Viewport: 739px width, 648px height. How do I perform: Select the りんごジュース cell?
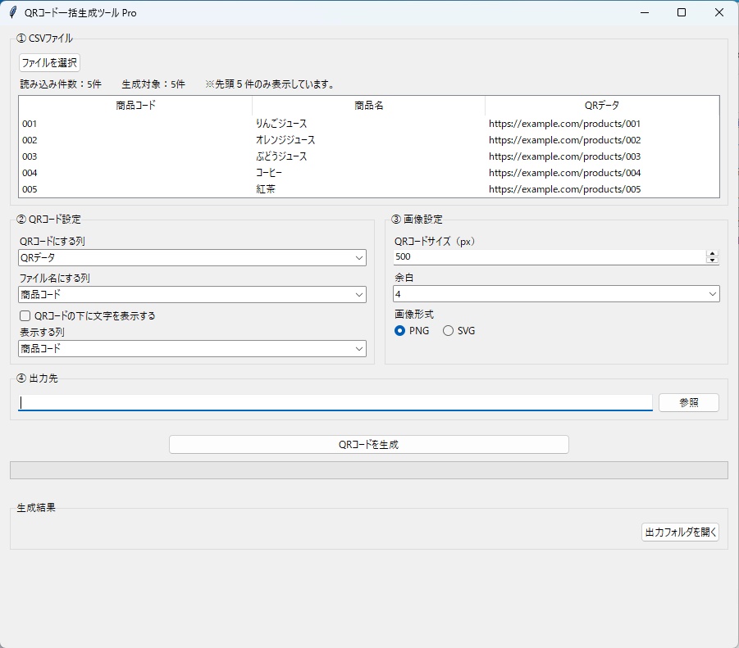click(x=281, y=124)
